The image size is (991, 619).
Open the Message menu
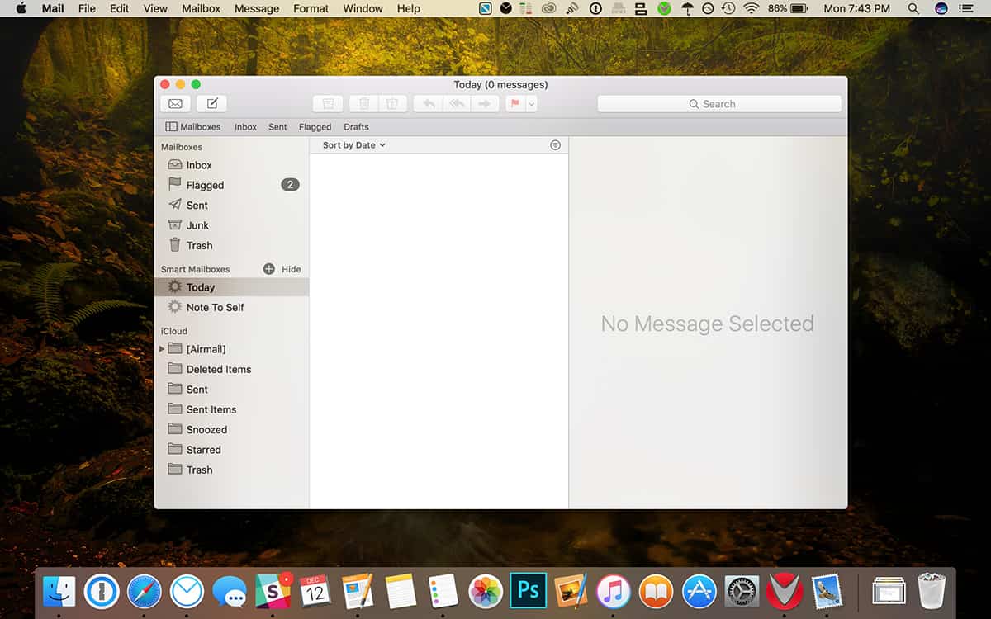point(257,8)
